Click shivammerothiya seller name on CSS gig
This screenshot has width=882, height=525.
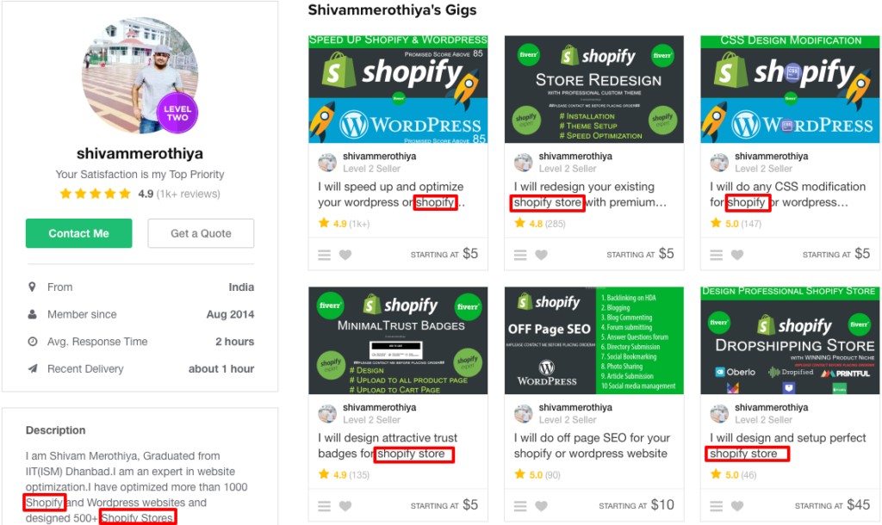click(x=771, y=157)
